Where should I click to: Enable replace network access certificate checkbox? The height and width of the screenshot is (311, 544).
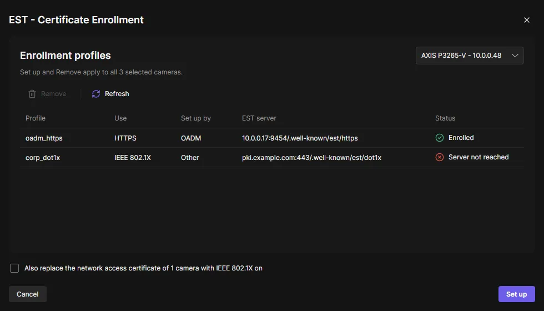[14, 268]
